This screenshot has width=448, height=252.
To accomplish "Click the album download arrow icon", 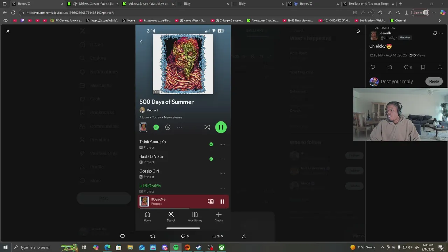I will 168,127.
